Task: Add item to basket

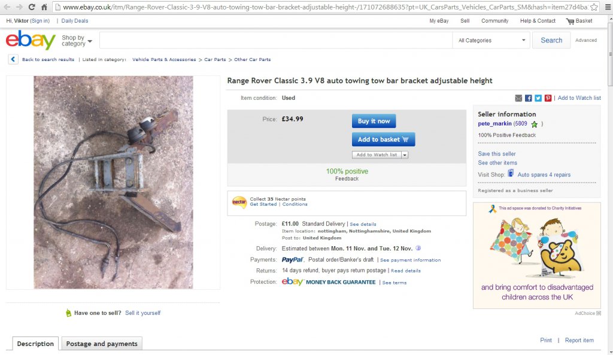Action: pyautogui.click(x=383, y=139)
